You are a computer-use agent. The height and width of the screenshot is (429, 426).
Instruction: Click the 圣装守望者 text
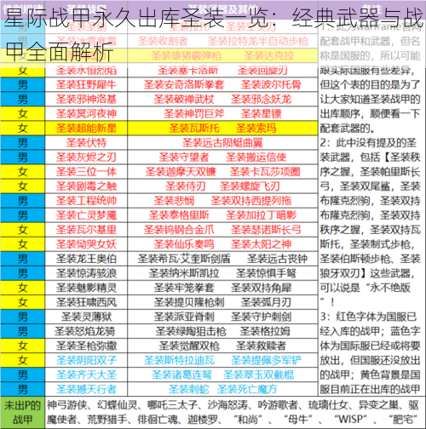(x=184, y=157)
